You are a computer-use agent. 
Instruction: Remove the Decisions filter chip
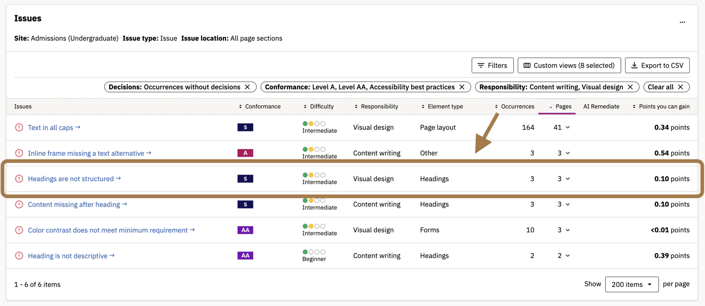[247, 87]
